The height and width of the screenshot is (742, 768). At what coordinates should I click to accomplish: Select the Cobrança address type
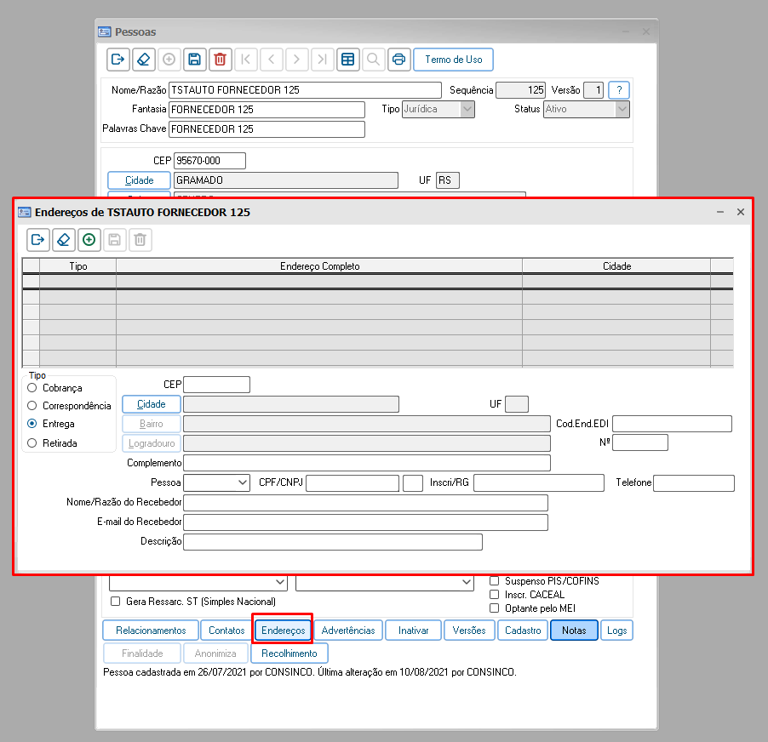[32, 388]
